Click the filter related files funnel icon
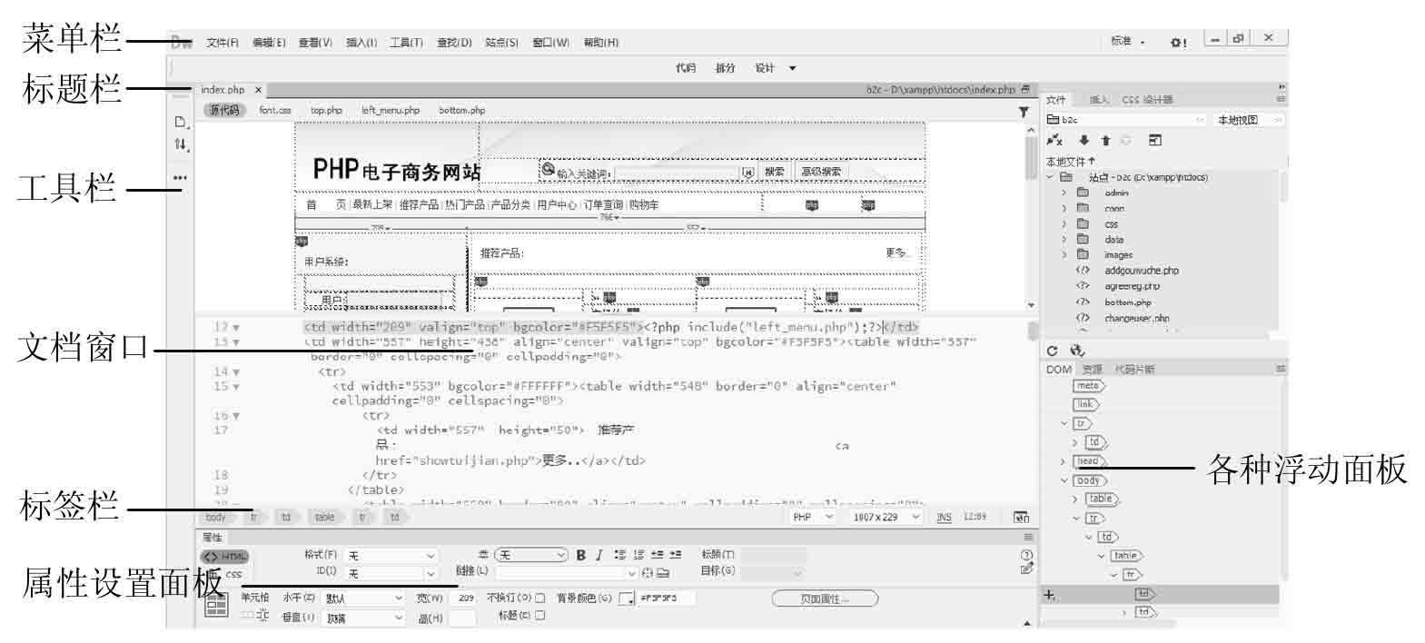Screen dimensions: 1425x643 [x=1024, y=112]
